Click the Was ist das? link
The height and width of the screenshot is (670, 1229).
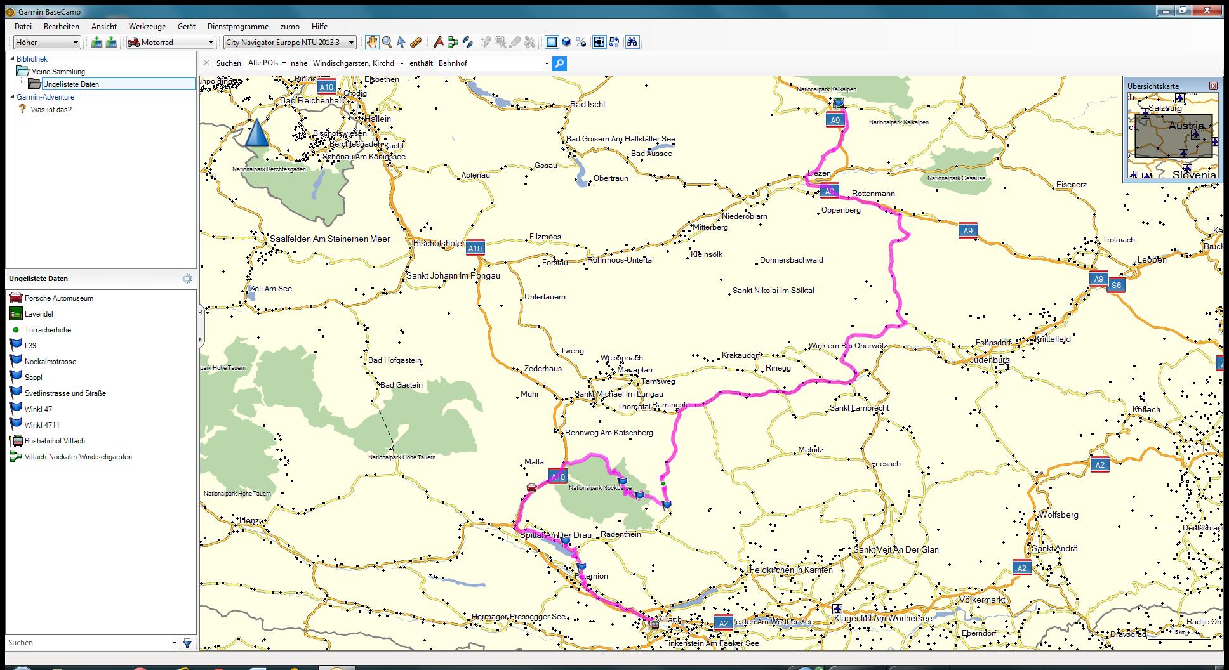coord(51,110)
